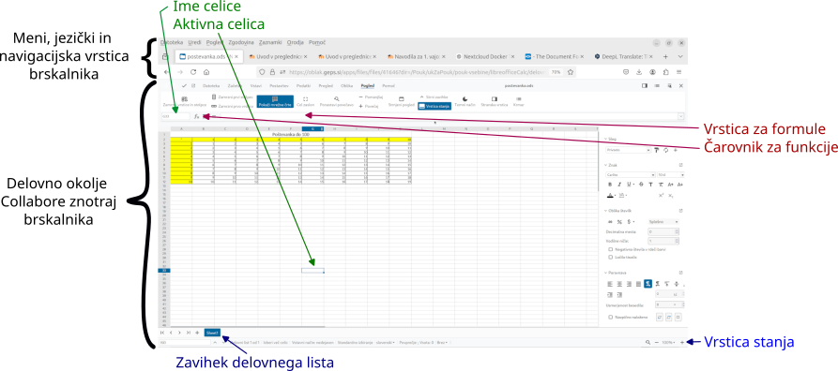
Task: Check Navpično naloženo option
Action: tap(611, 317)
